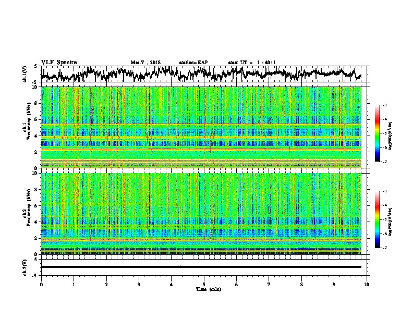Image resolution: width=413 pixels, height=319 pixels.
Task: Click time axis tick label "9"
Action: (334, 284)
